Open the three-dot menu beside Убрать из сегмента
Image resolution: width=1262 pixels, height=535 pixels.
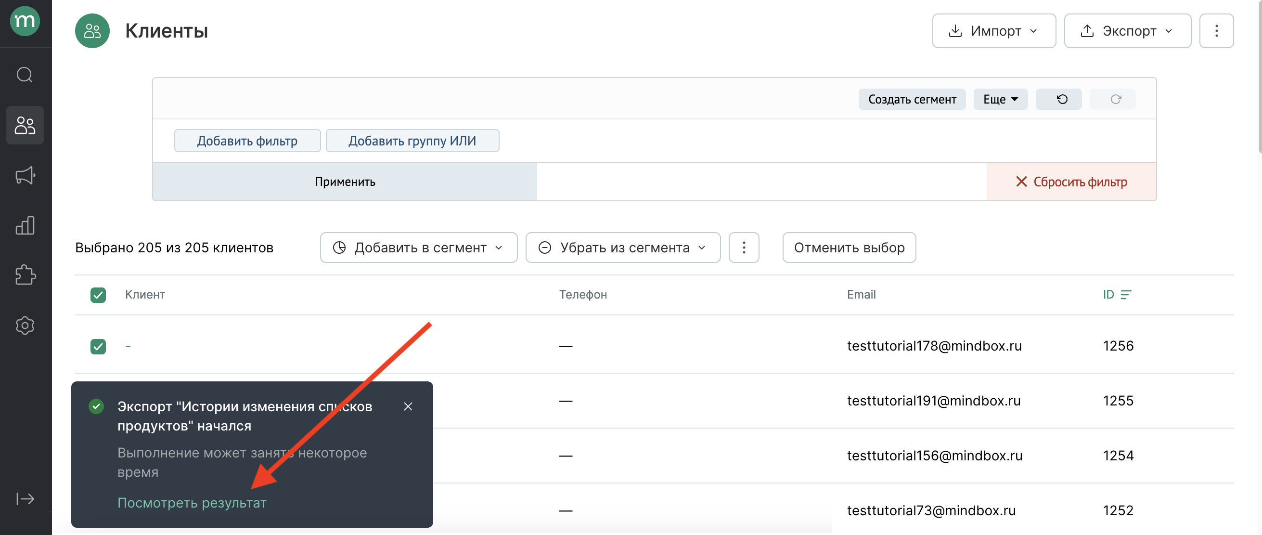point(744,248)
